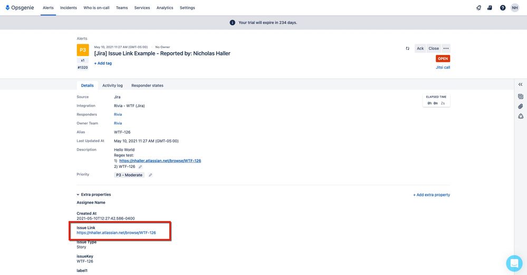The width and height of the screenshot is (527, 275).
Task: Click the OPEN status badge
Action: click(443, 59)
